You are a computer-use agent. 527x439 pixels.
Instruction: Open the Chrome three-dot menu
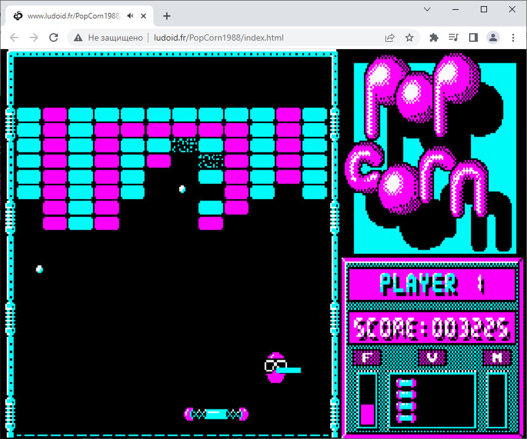point(513,38)
